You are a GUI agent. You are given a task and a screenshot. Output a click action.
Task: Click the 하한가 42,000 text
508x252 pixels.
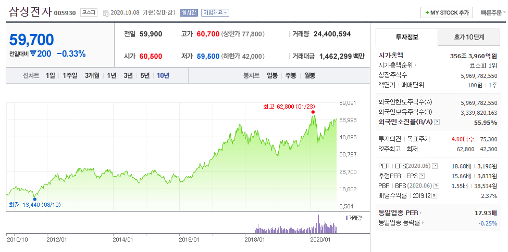click(x=243, y=57)
